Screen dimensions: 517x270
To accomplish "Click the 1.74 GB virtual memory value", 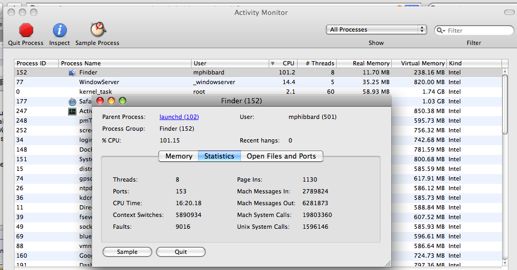I will (434, 92).
